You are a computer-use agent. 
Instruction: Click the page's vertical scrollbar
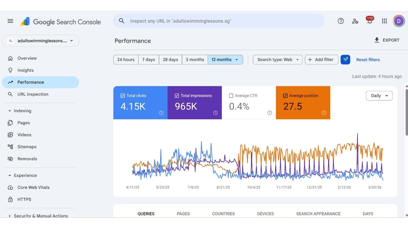pos(406,112)
